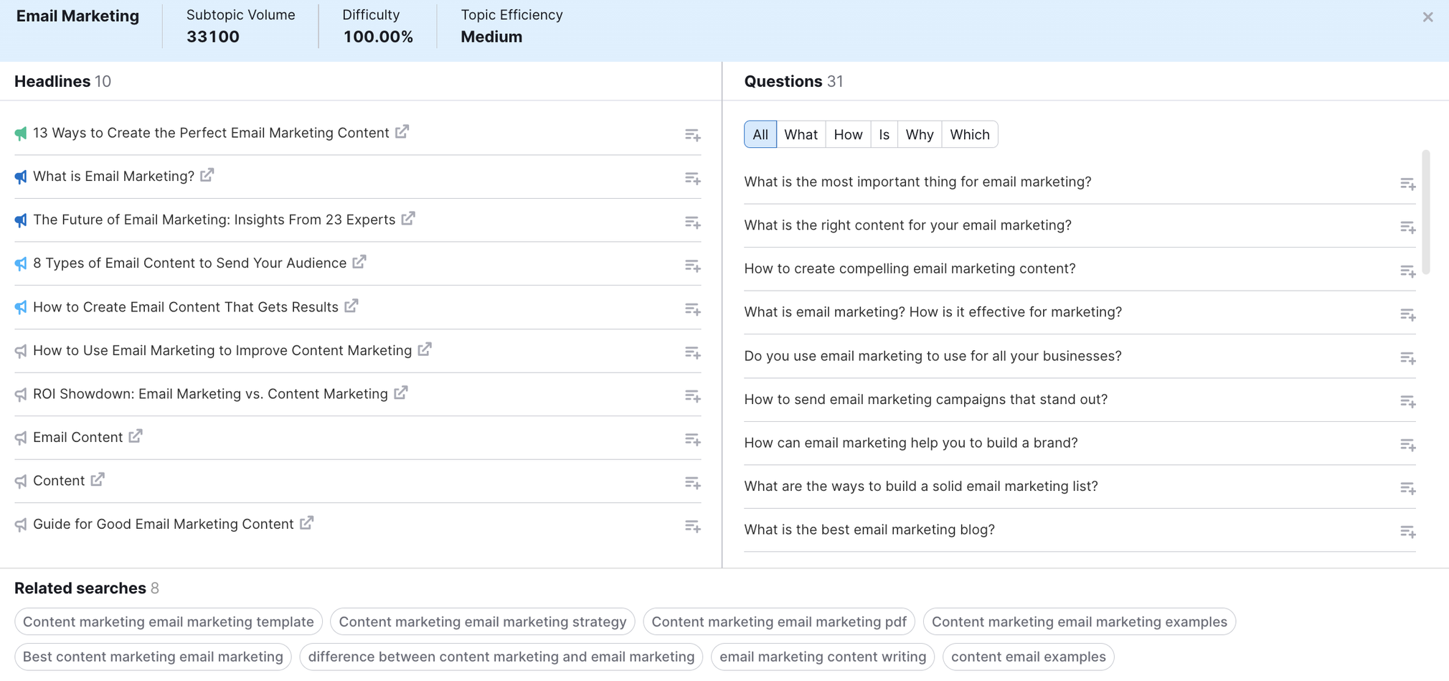
Task: Open external link for "Guide for Good Email Marketing Content"
Action: 307,523
